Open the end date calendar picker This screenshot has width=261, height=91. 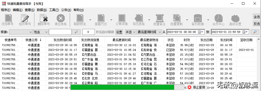(x=245, y=32)
